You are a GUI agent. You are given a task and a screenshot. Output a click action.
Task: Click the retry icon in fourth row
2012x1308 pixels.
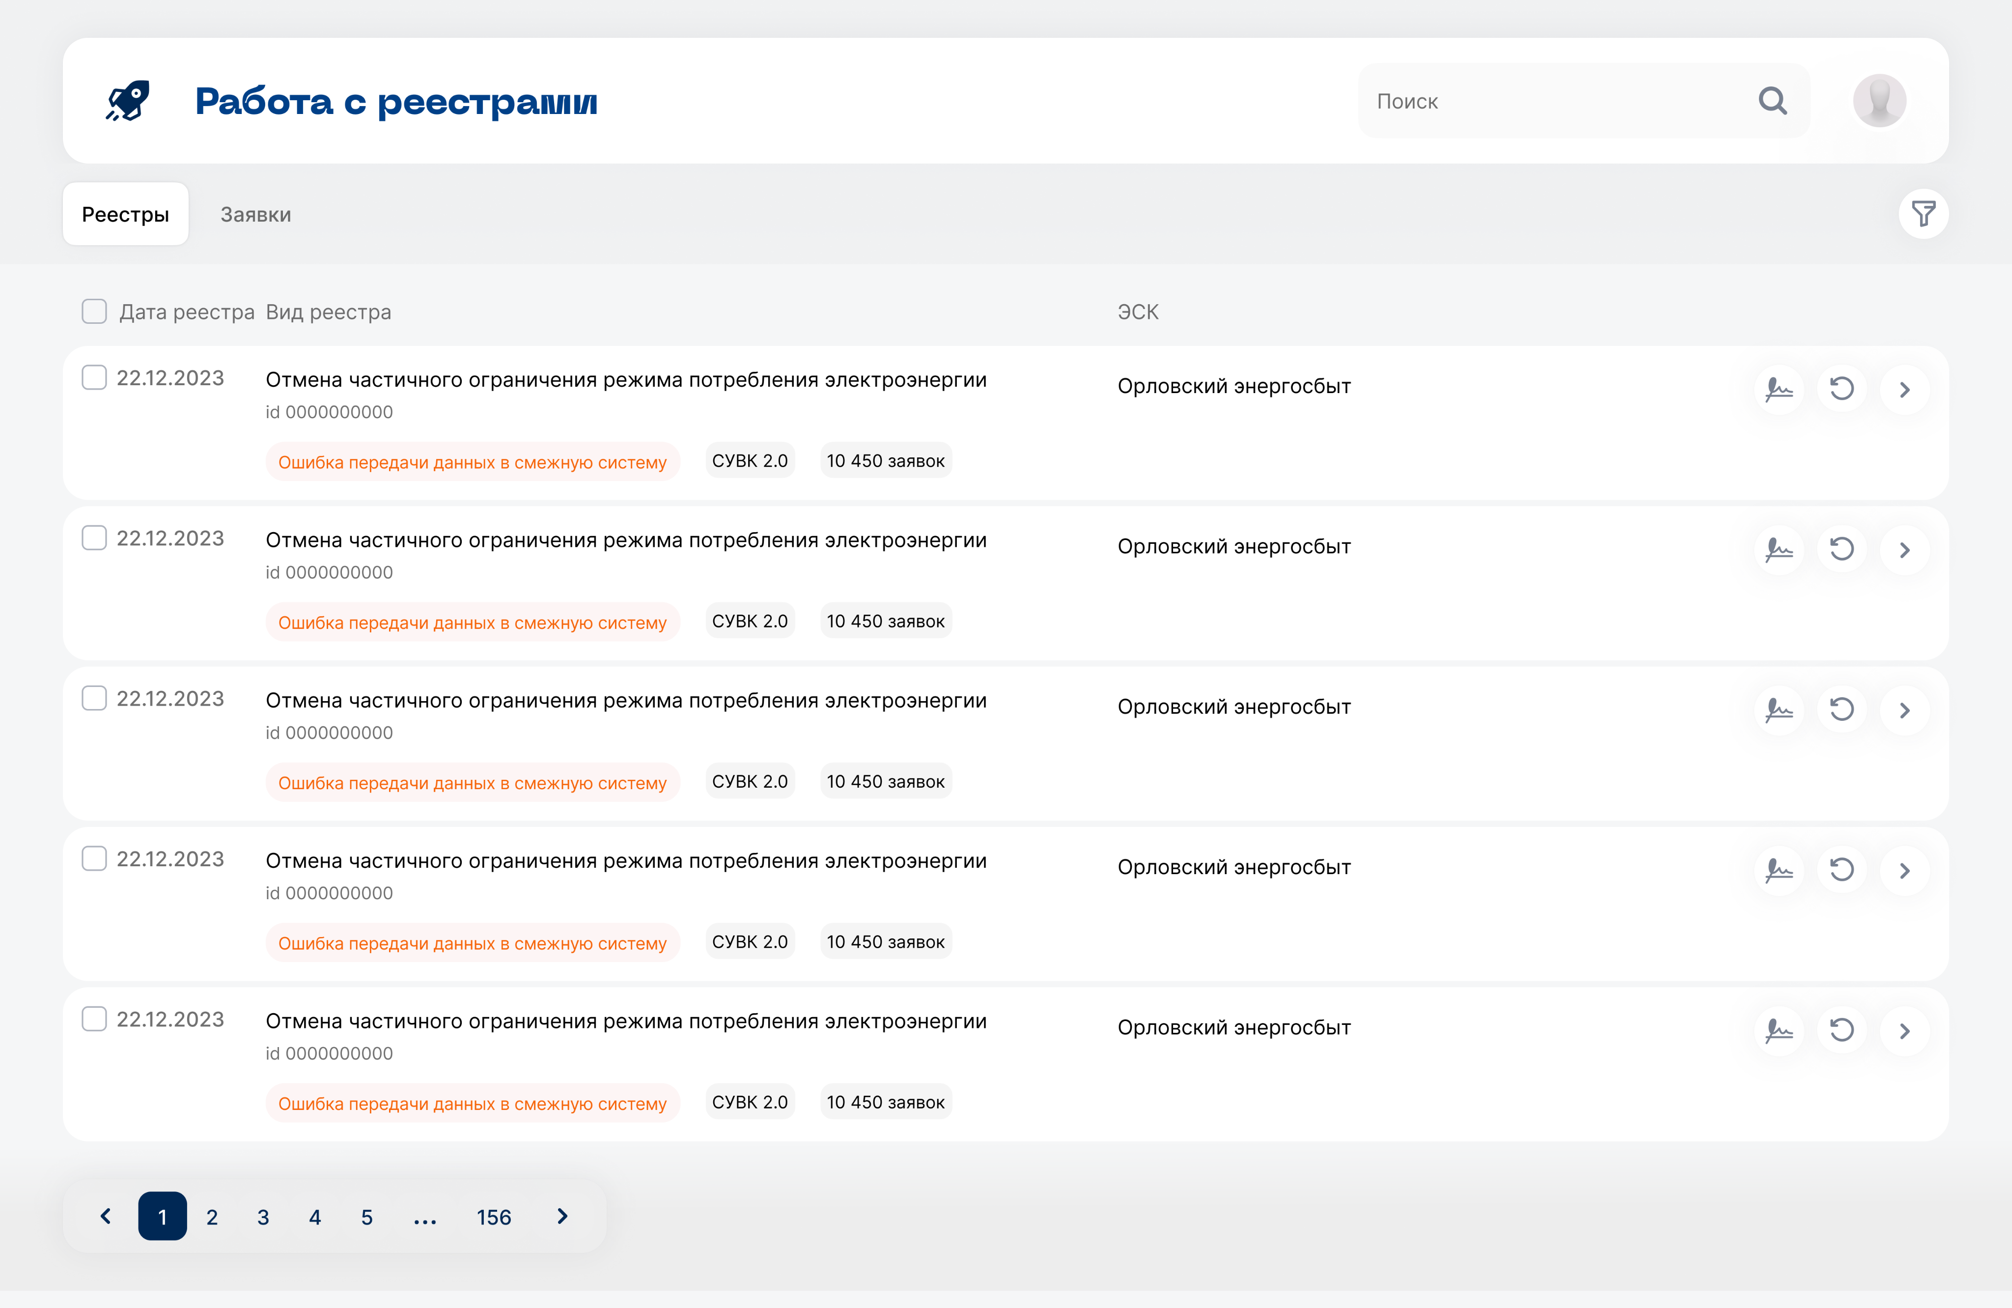pos(1841,870)
